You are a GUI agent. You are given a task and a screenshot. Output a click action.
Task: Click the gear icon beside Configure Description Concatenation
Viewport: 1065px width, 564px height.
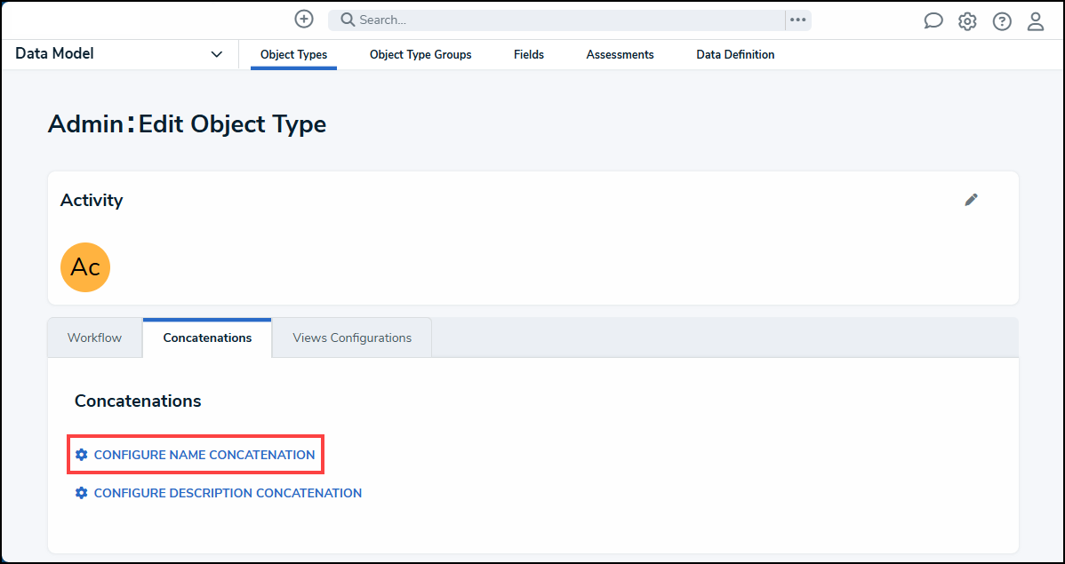(x=81, y=492)
